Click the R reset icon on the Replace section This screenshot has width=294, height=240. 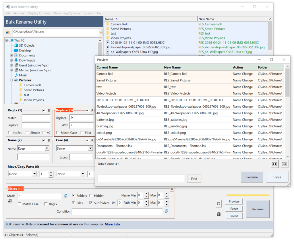pos(92,110)
